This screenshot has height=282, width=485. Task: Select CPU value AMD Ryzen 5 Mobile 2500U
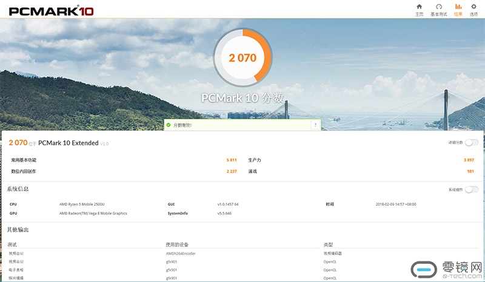pyautogui.click(x=82, y=204)
